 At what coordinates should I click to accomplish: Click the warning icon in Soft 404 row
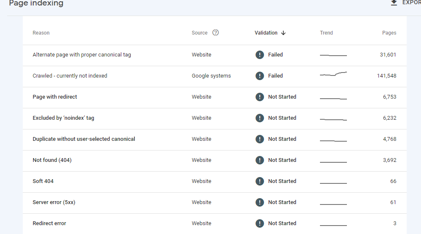[259, 181]
